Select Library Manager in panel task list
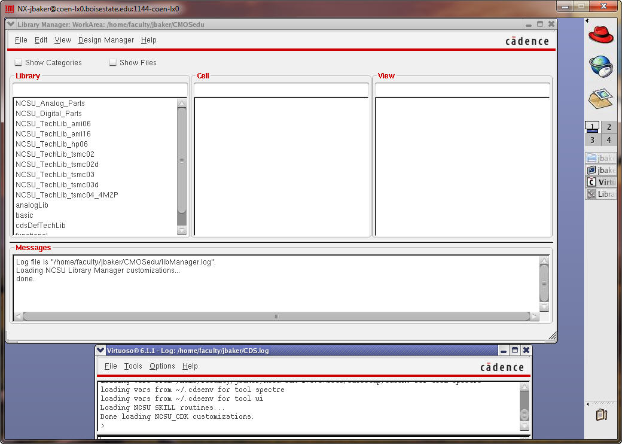This screenshot has height=444, width=622. [601, 194]
